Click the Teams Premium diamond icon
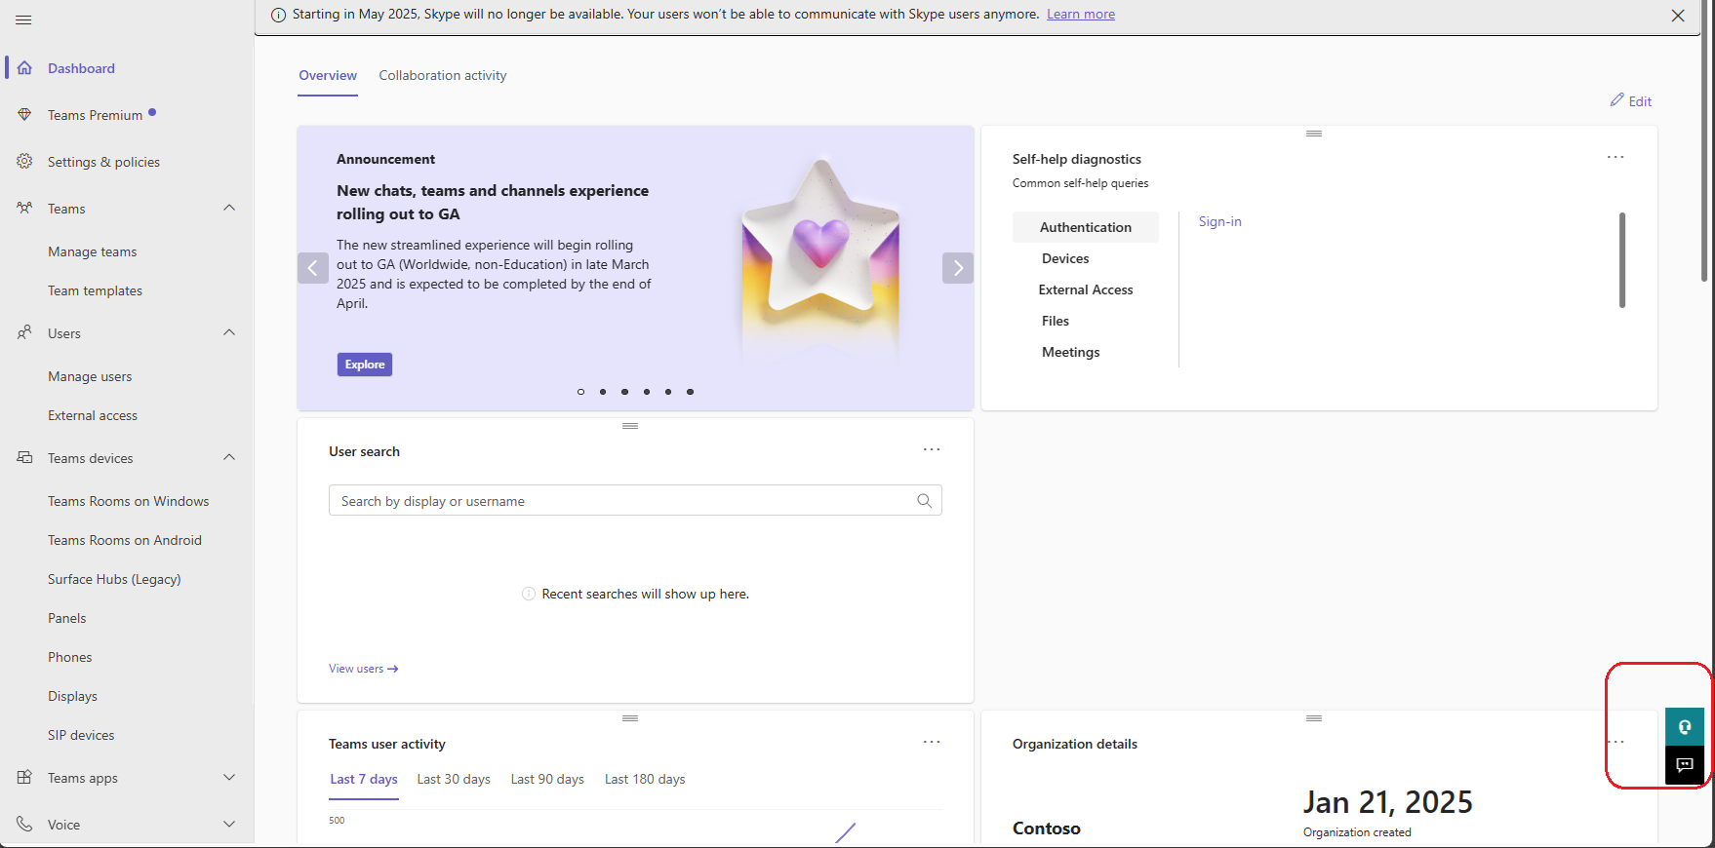Image resolution: width=1715 pixels, height=848 pixels. (24, 115)
